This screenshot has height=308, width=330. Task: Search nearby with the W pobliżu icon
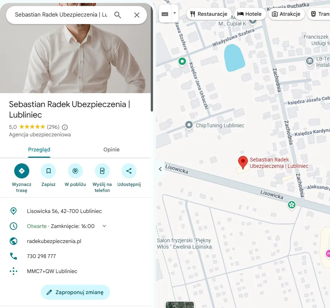pyautogui.click(x=75, y=171)
